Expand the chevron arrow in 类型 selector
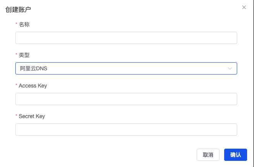 [230, 68]
